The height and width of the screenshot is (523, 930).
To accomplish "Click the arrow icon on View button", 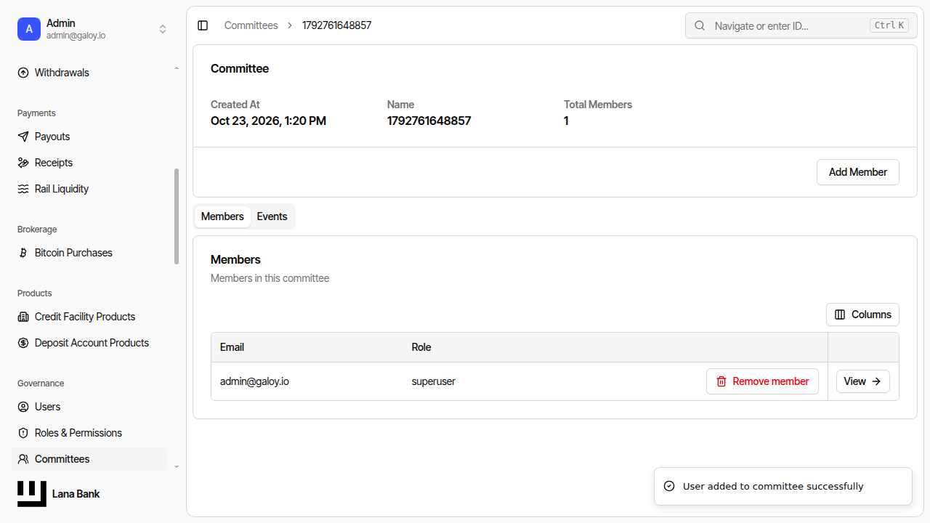I will click(876, 381).
